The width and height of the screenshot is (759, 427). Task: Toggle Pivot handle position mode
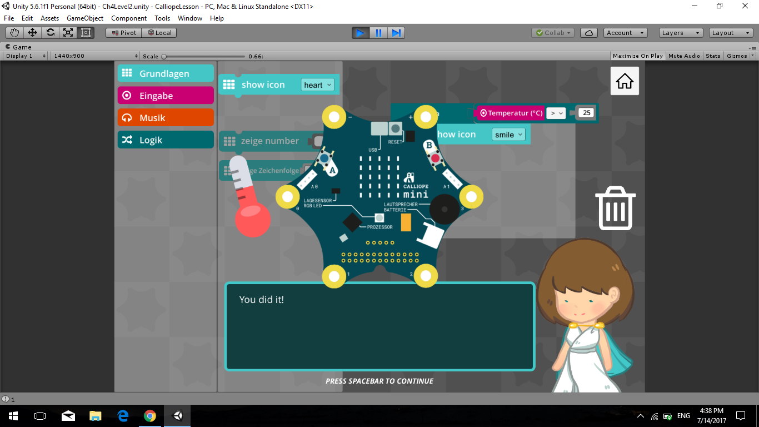[x=123, y=33]
